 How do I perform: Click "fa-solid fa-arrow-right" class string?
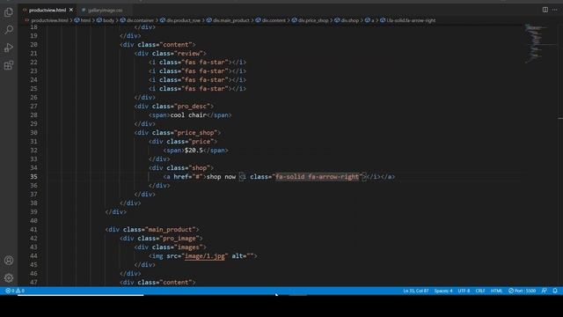[x=317, y=176]
